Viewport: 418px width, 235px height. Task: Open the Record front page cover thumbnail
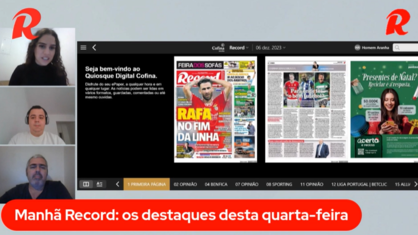tap(215, 109)
